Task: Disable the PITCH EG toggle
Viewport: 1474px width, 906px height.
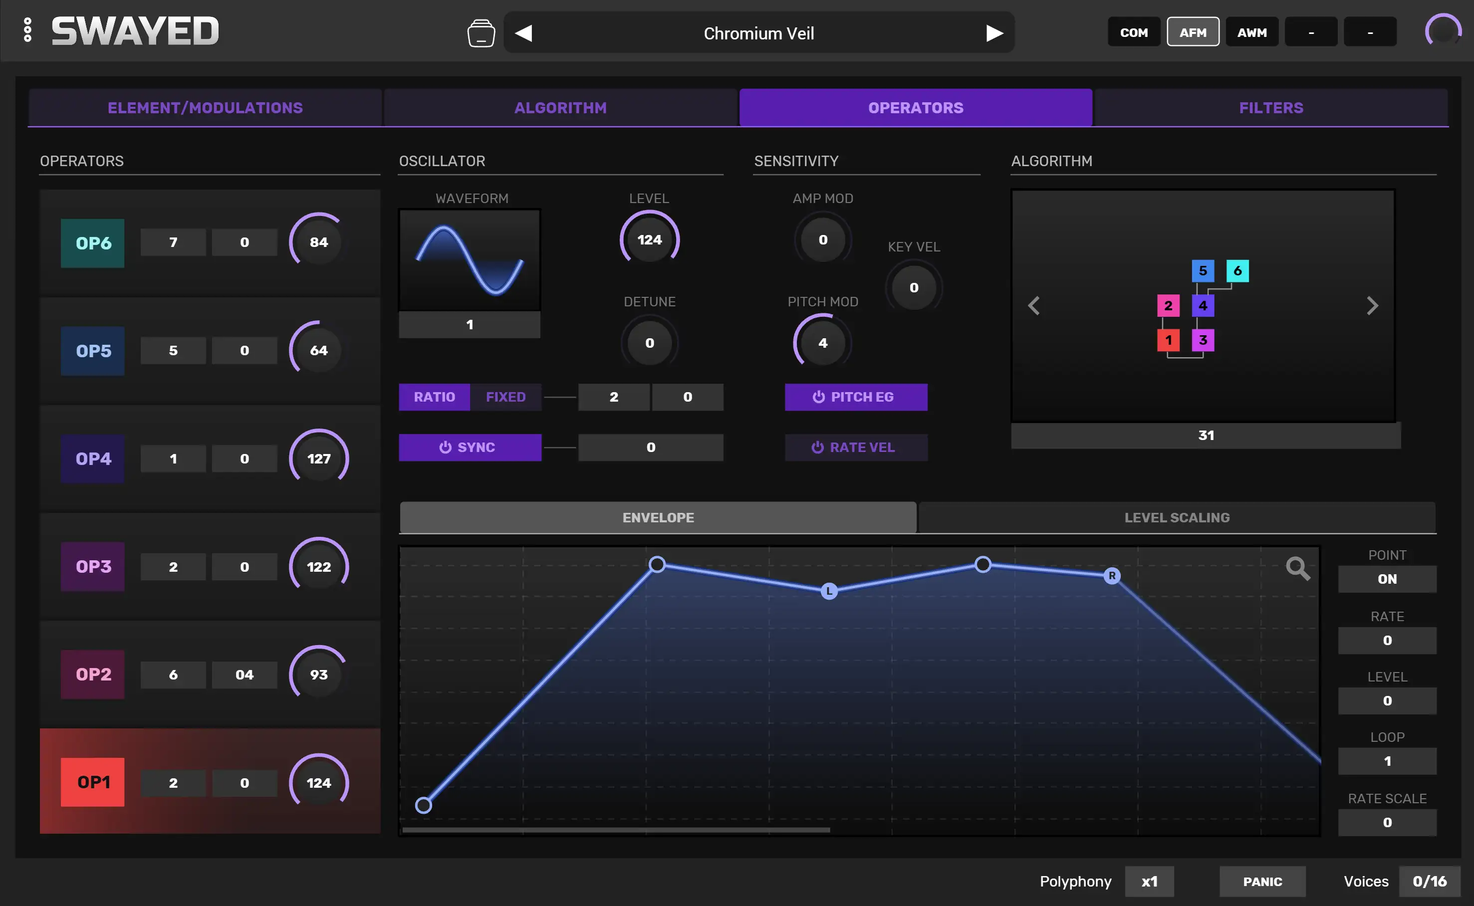Action: [x=855, y=397]
